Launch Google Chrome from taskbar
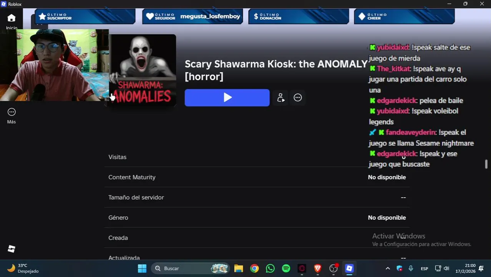491x277 pixels. pyautogui.click(x=254, y=268)
